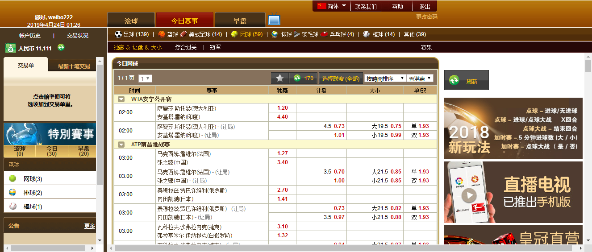Click the soccer ball icon for 足球
The image size is (592, 252).
coord(118,34)
